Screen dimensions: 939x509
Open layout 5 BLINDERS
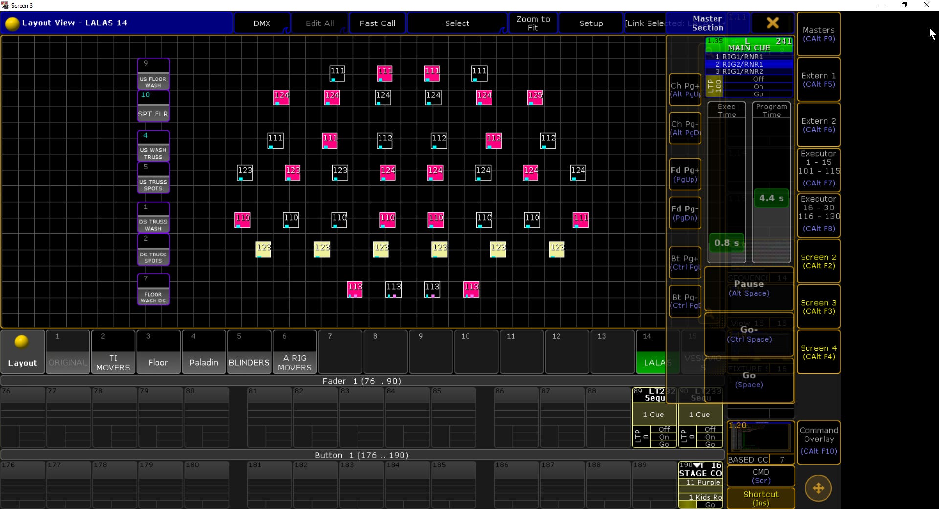click(x=249, y=352)
